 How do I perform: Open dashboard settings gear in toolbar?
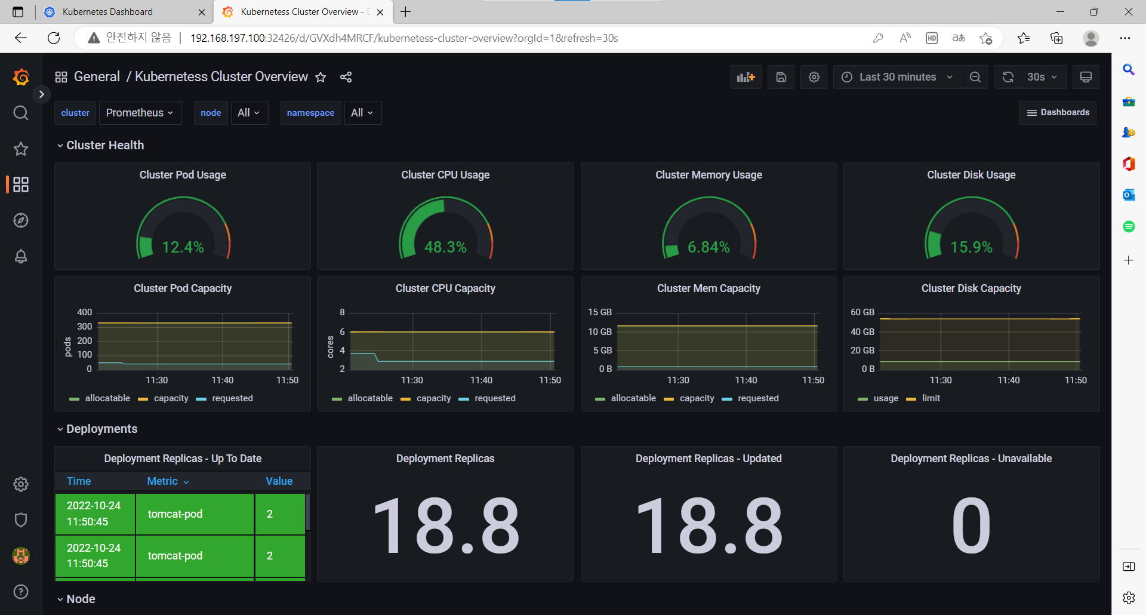point(814,77)
